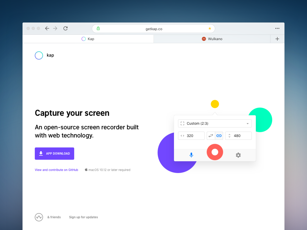Switch to the Kap tab

88,39
